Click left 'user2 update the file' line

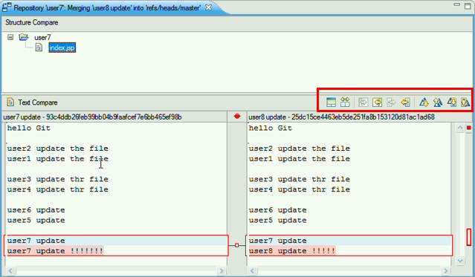point(57,149)
